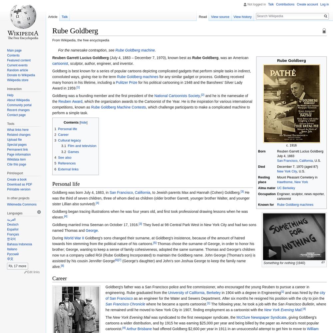
Task: Open the Reuben Award link
Action: coord(70,102)
